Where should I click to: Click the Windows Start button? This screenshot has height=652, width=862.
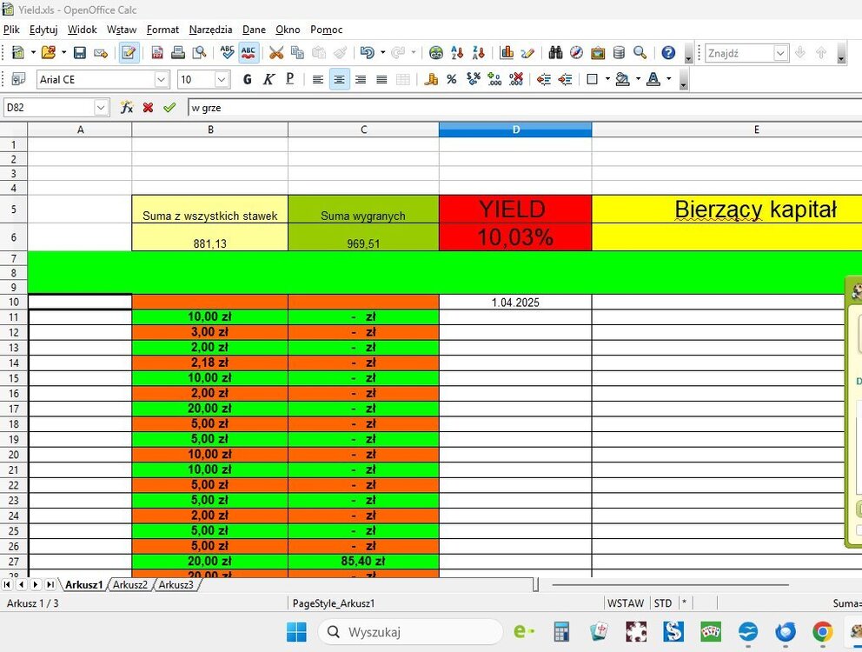(x=297, y=632)
